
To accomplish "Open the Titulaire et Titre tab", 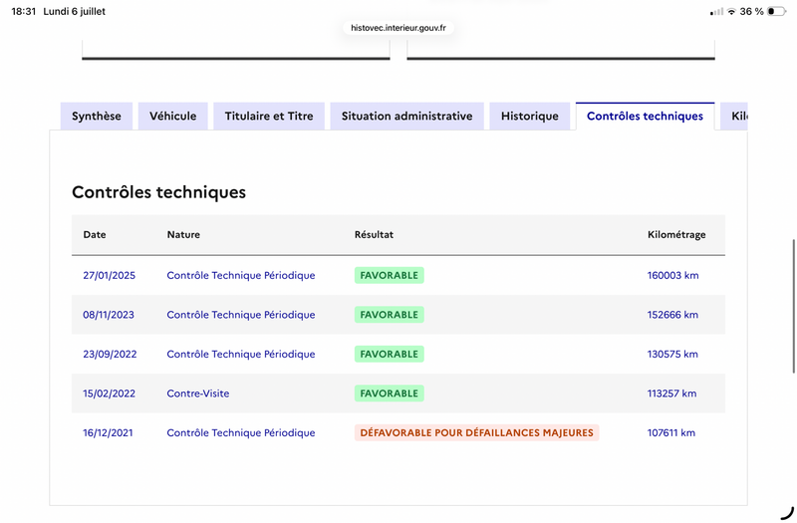I will [269, 116].
